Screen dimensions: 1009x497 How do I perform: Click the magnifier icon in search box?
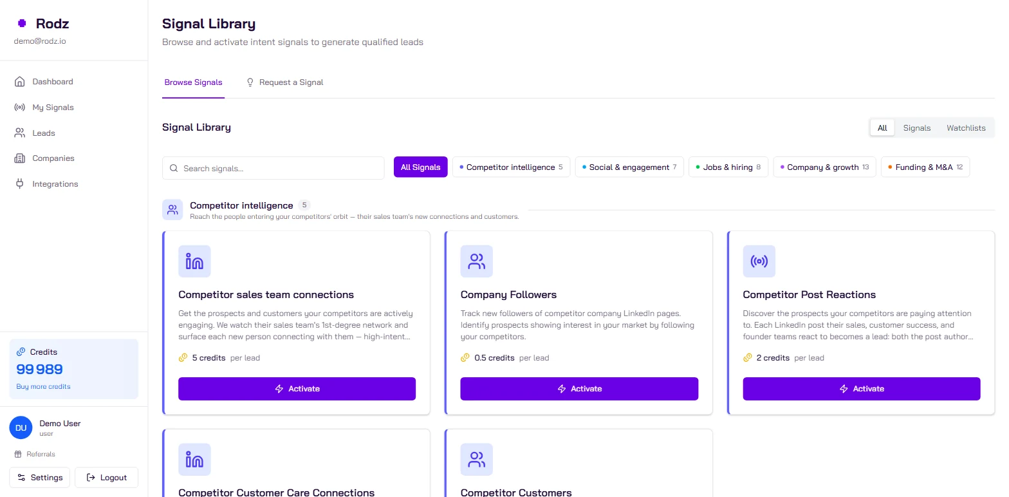pos(174,169)
